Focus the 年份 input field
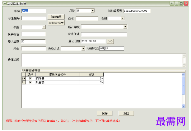191x131 pixels. pos(34,11)
